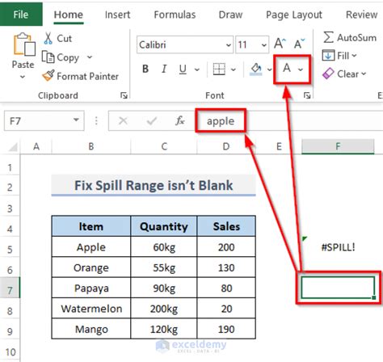The height and width of the screenshot is (362, 383).
Task: Select column B header
Action: point(91,147)
